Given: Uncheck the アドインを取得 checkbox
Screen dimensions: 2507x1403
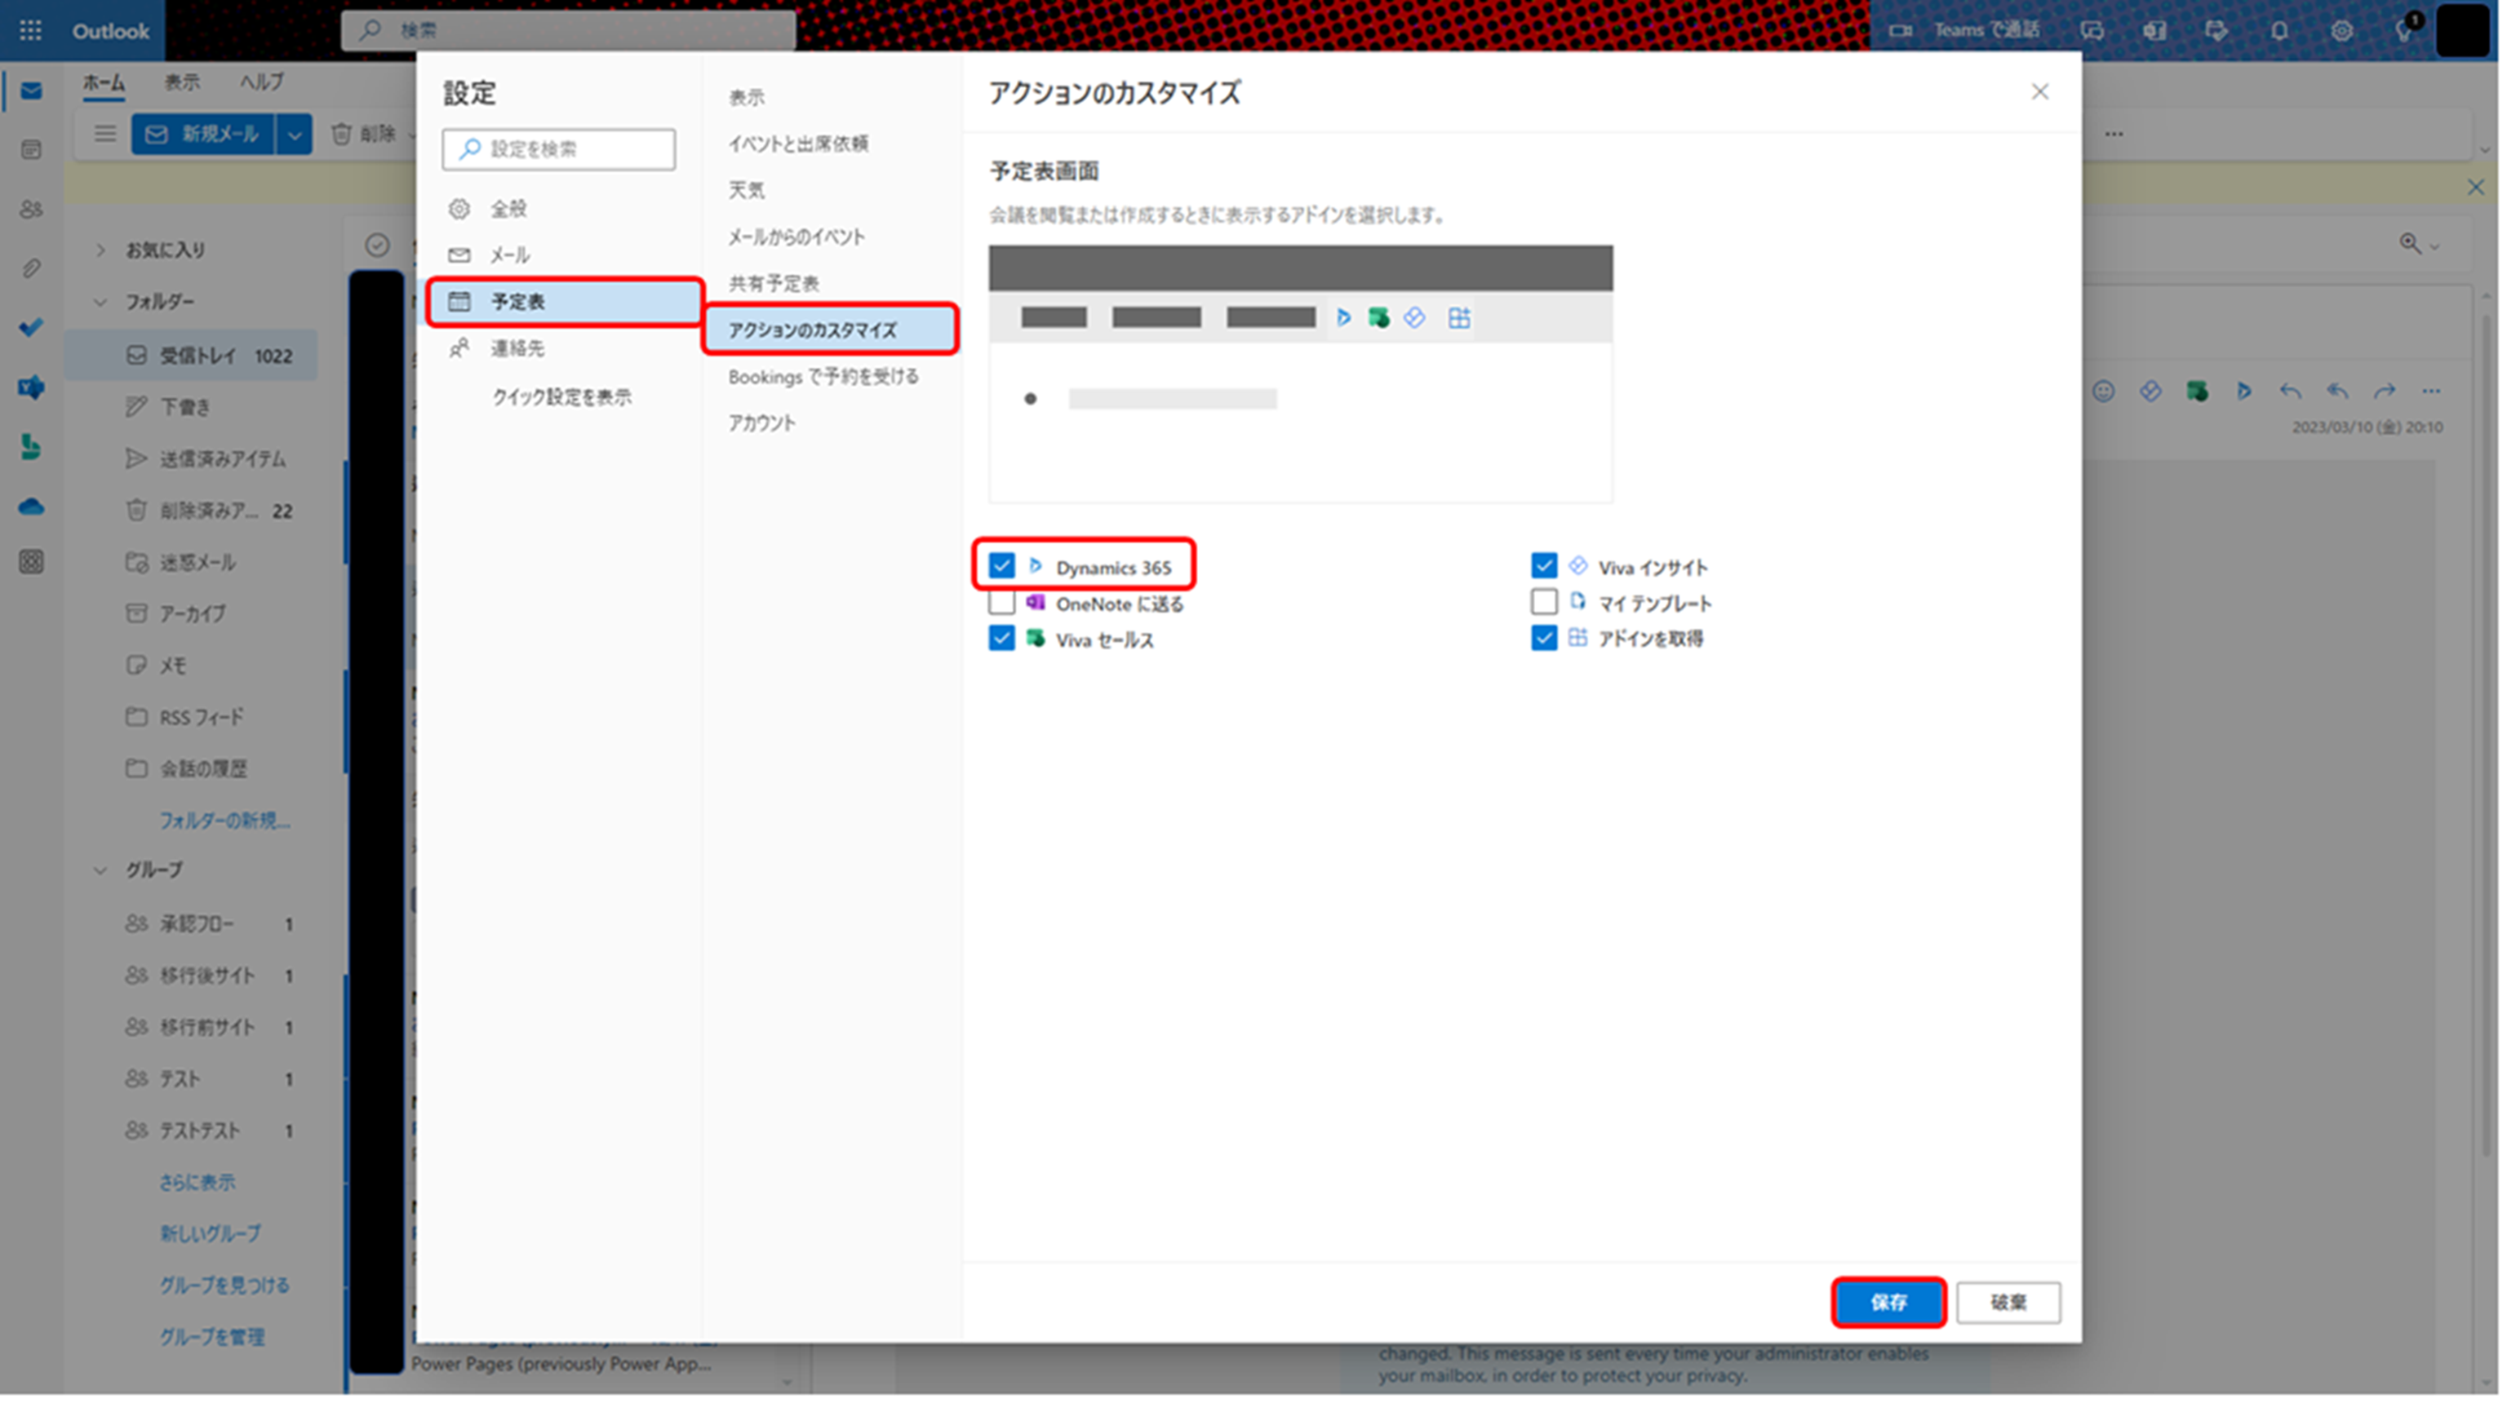Looking at the screenshot, I should point(1543,638).
